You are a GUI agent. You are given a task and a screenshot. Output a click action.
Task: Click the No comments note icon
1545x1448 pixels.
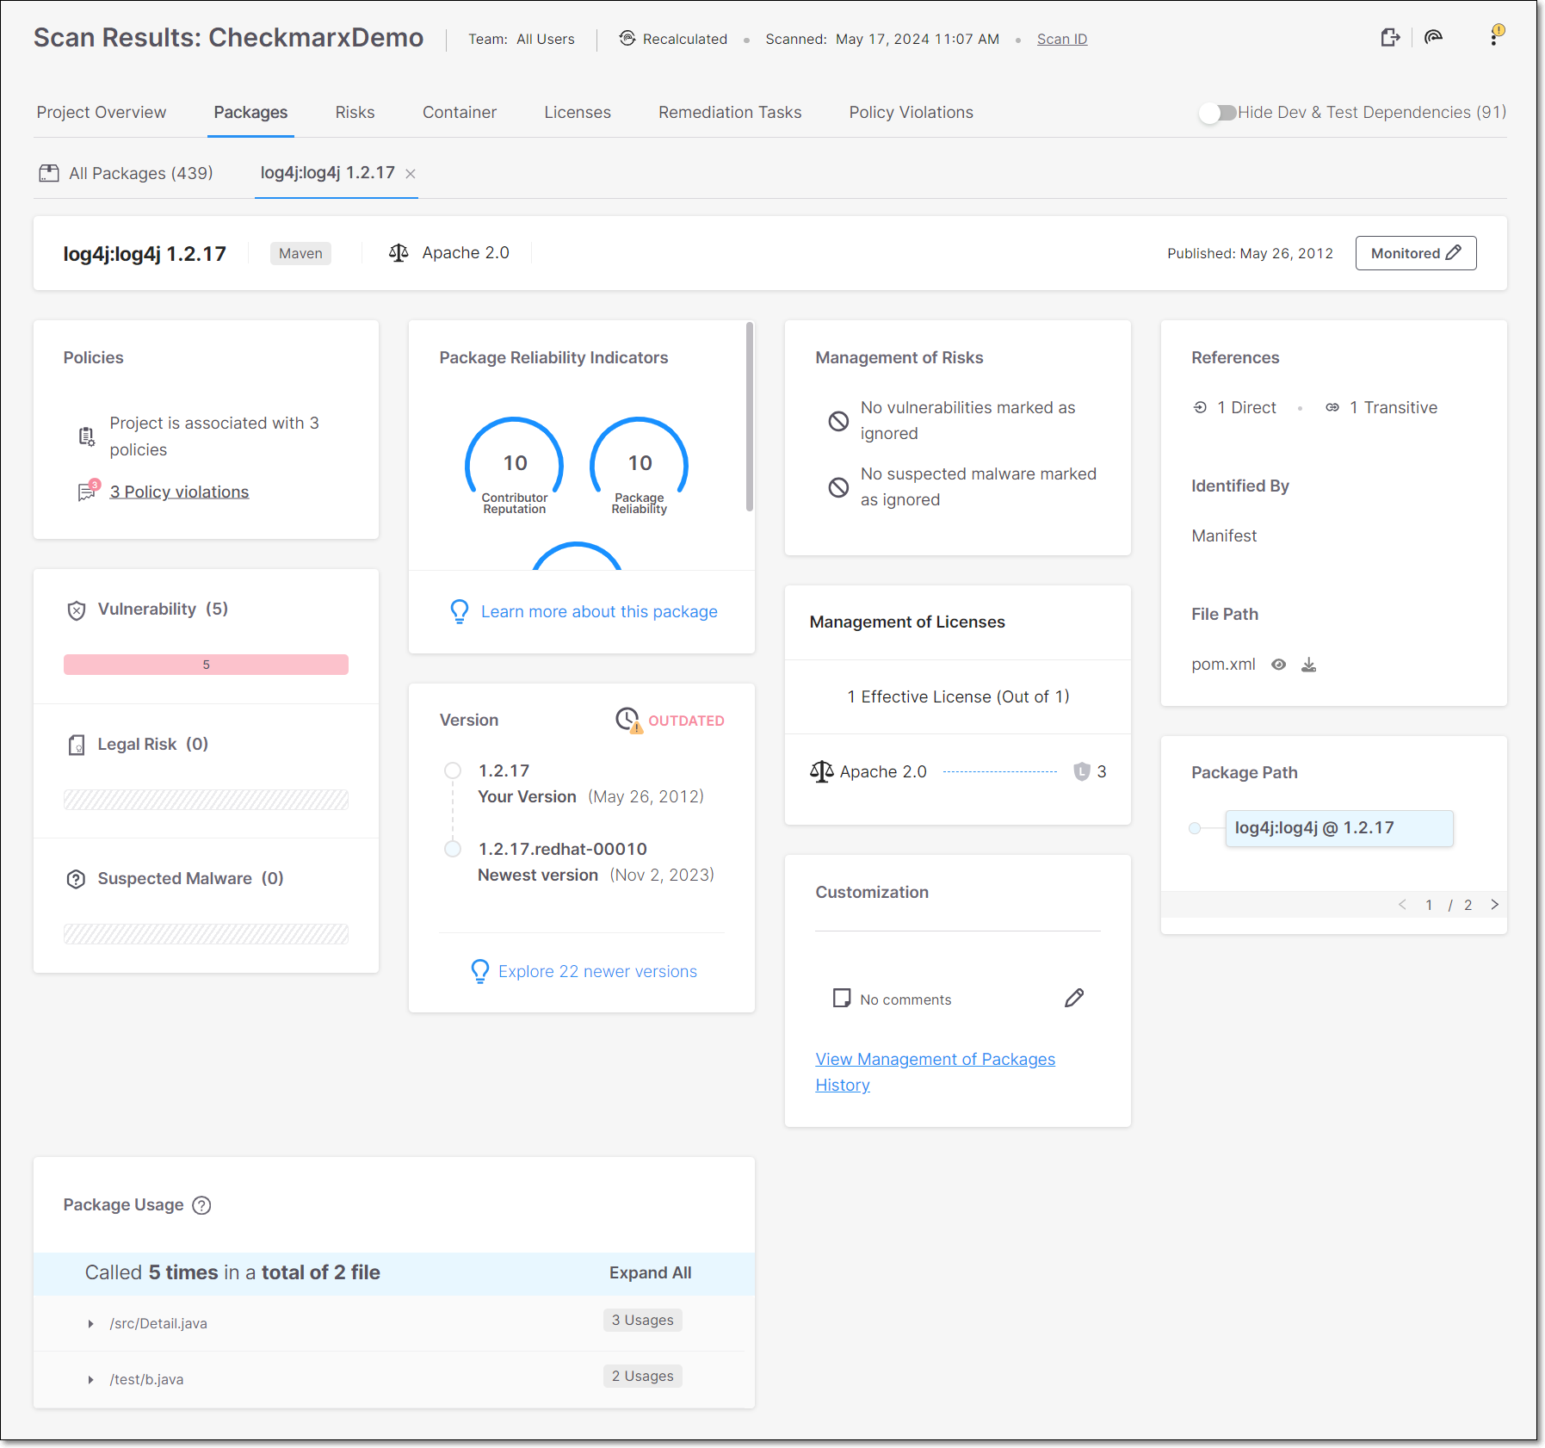click(842, 998)
